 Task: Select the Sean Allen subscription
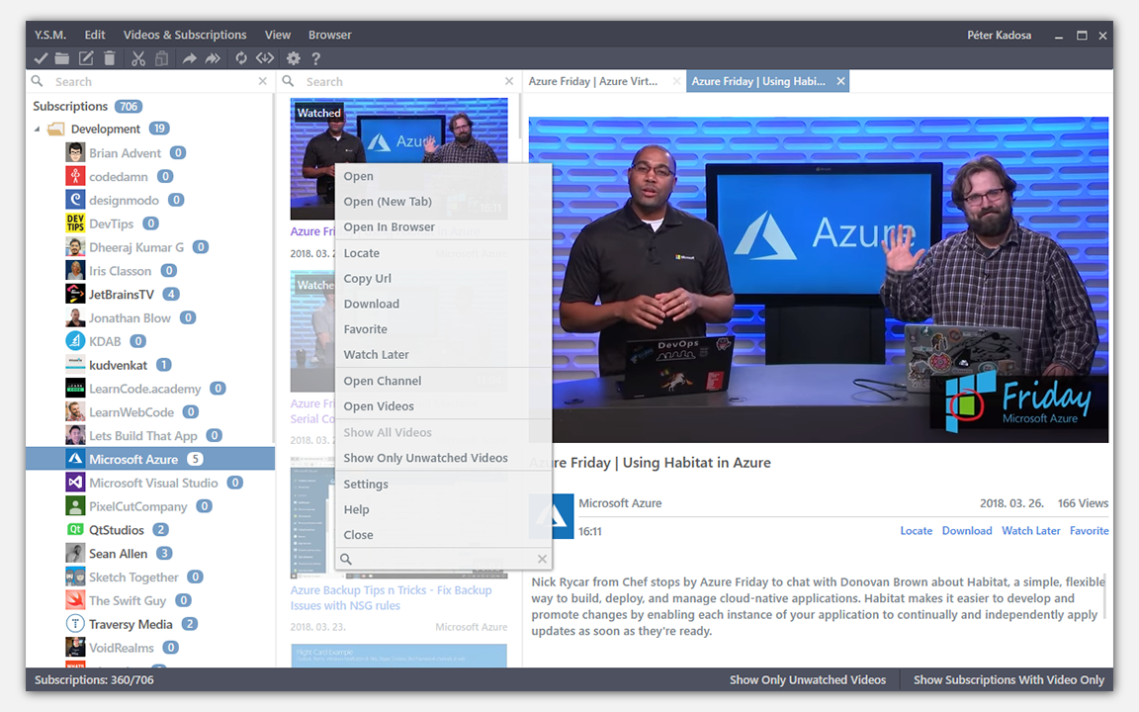point(118,554)
